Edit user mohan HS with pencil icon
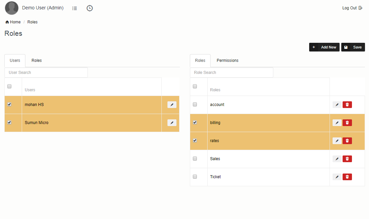 point(172,105)
